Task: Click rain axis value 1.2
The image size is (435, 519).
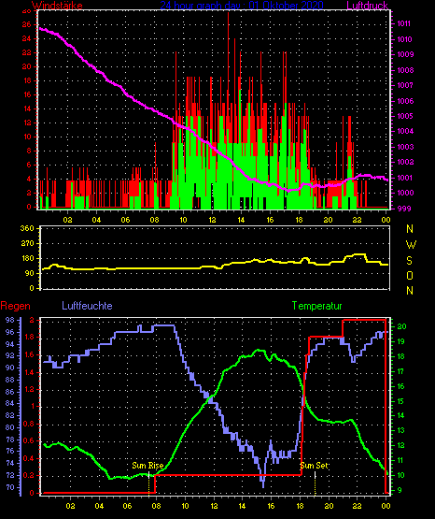Action: pyautogui.click(x=29, y=389)
